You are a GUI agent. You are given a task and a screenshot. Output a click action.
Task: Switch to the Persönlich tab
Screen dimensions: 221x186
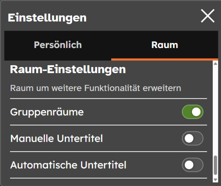click(58, 45)
